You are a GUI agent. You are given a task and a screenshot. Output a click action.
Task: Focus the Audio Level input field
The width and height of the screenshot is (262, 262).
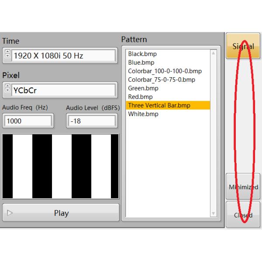(x=91, y=121)
